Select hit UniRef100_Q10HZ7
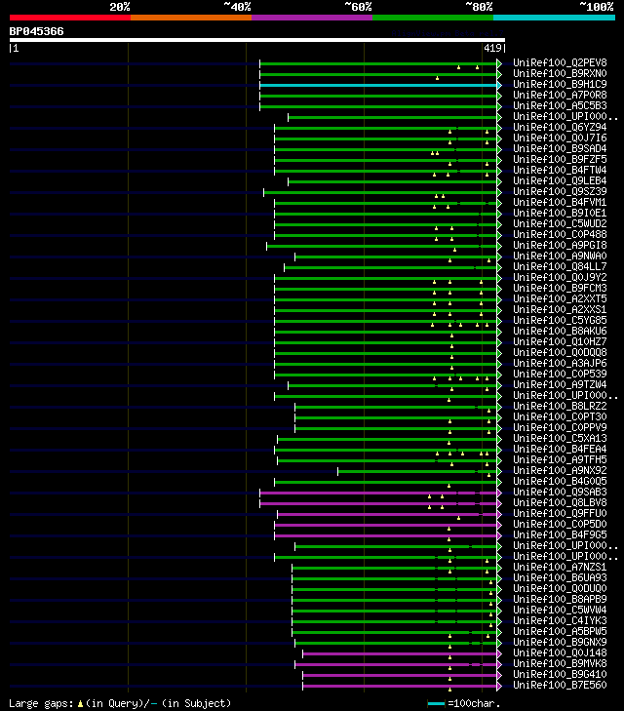The height and width of the screenshot is (711, 624). 560,342
